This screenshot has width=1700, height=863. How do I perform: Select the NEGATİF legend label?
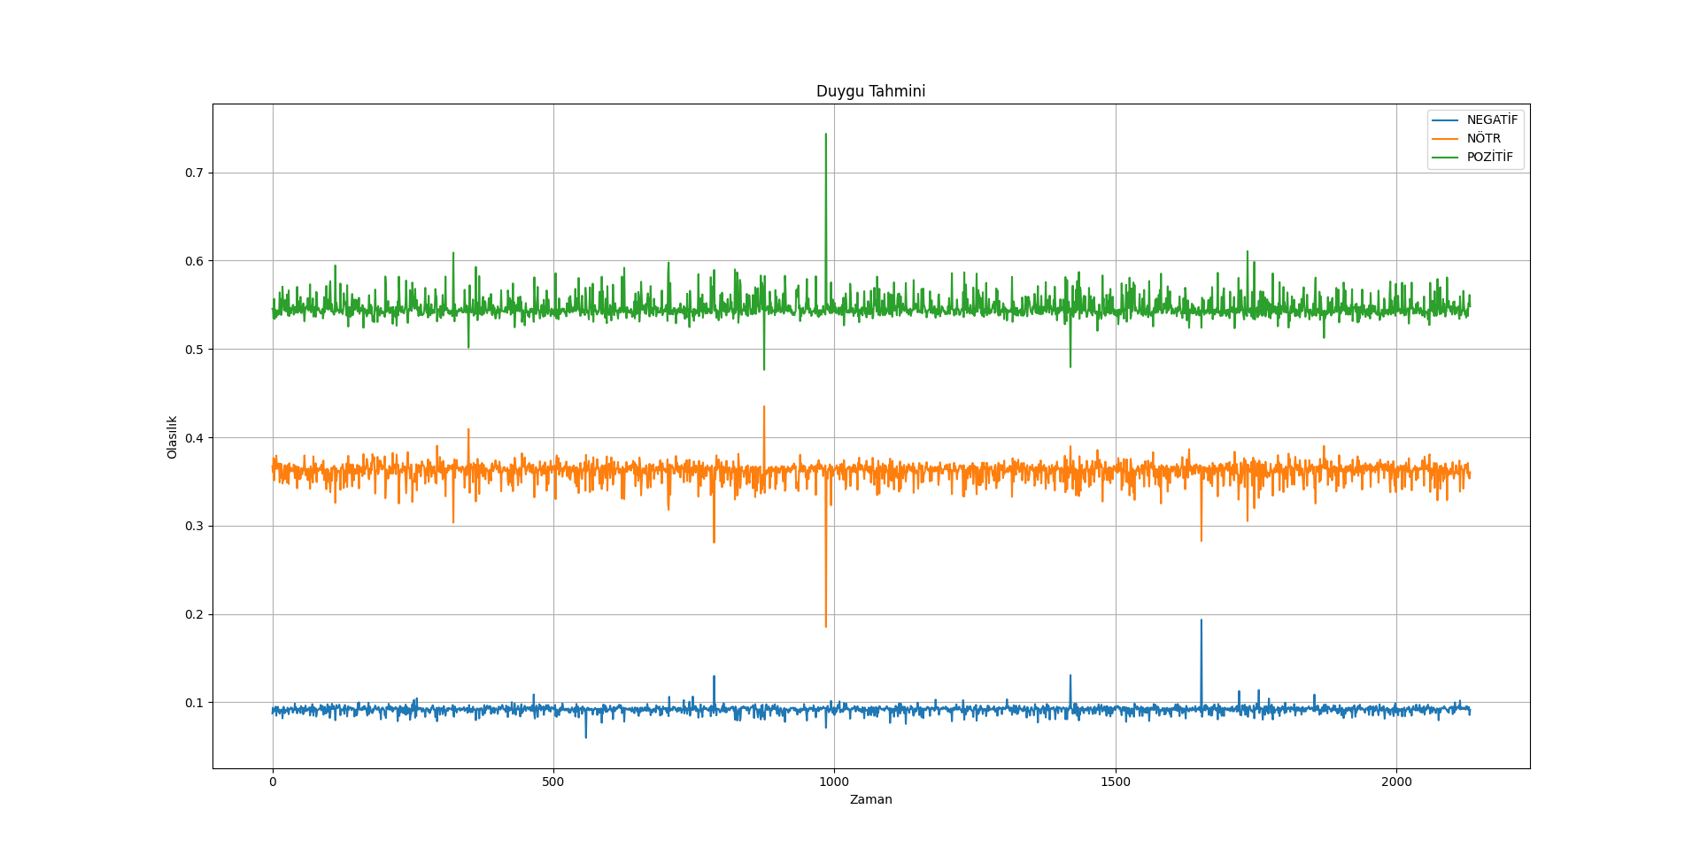(x=1492, y=120)
